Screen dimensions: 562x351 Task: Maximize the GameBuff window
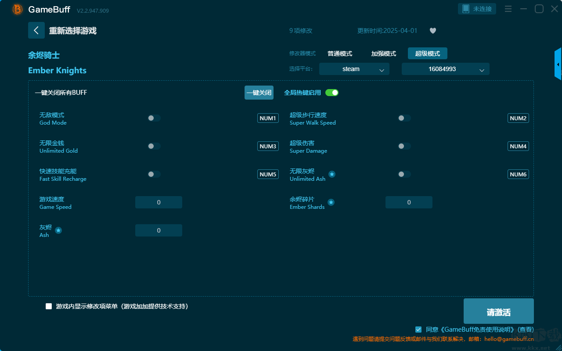539,9
